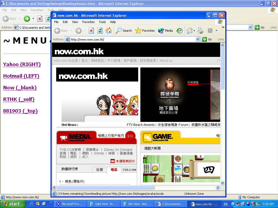Click the toolbar icon right of Print
Screen dimensions: 278x208
(210, 31)
